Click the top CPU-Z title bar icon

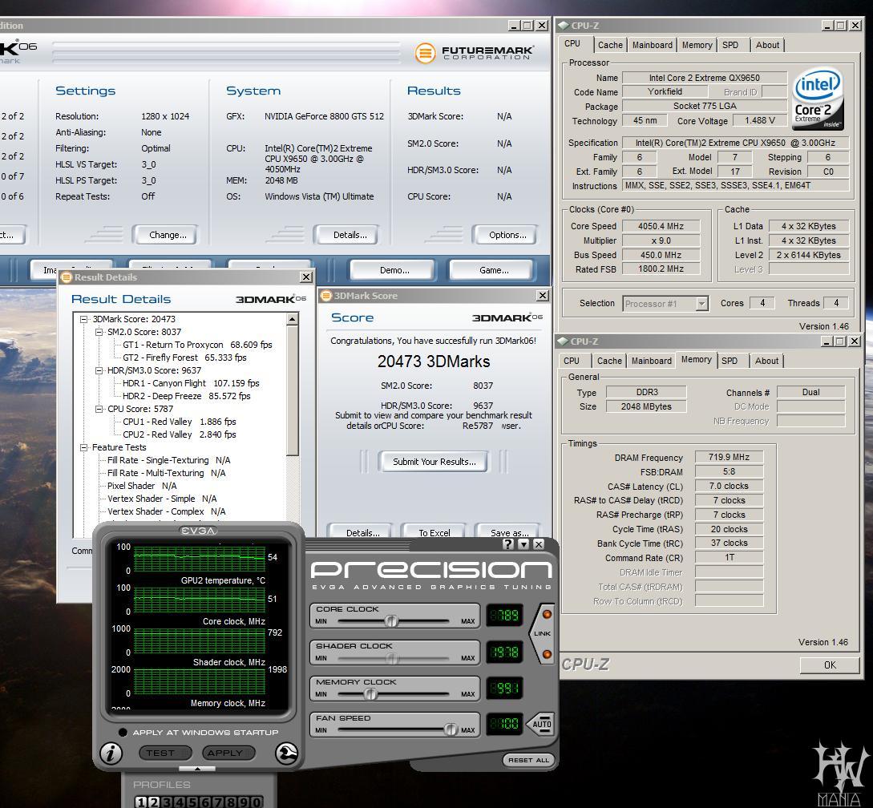tap(564, 26)
